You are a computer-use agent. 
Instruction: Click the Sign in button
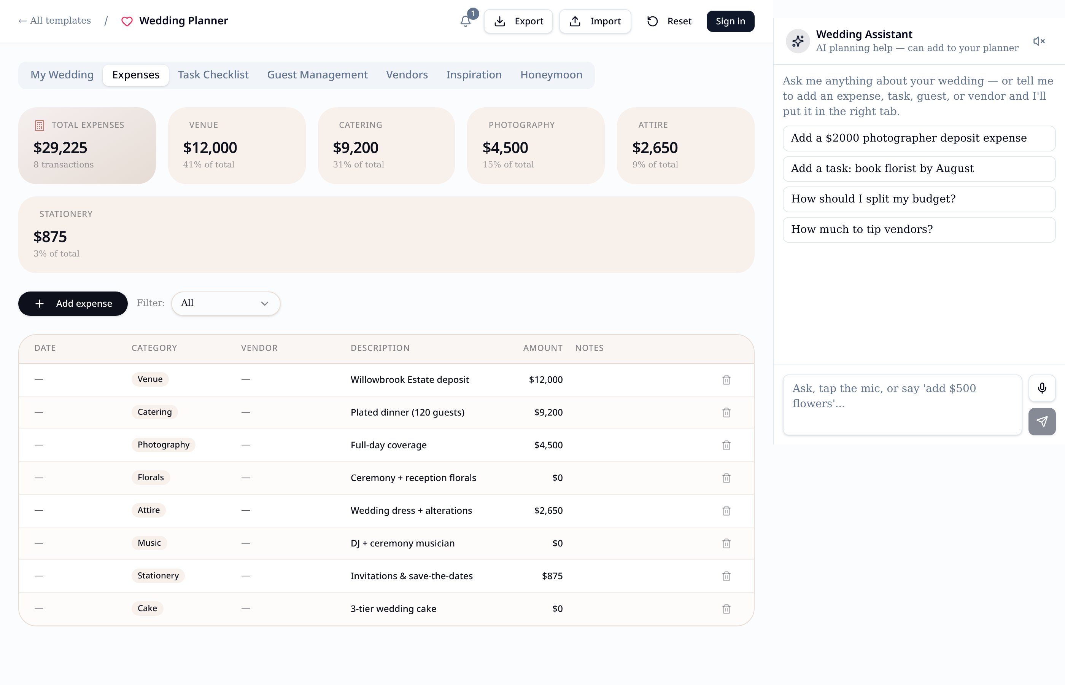[x=730, y=21]
